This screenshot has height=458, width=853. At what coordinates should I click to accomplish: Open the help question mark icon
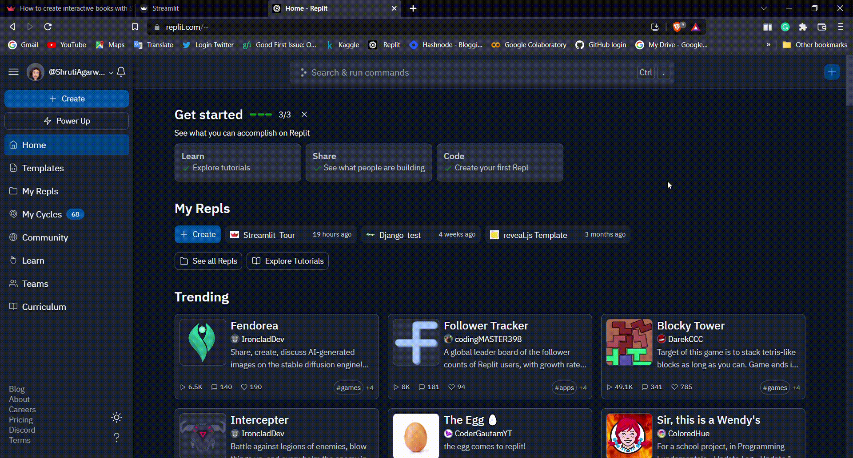tap(116, 438)
